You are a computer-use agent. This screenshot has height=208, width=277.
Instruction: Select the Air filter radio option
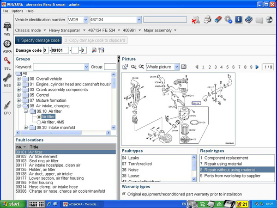[x=39, y=117]
